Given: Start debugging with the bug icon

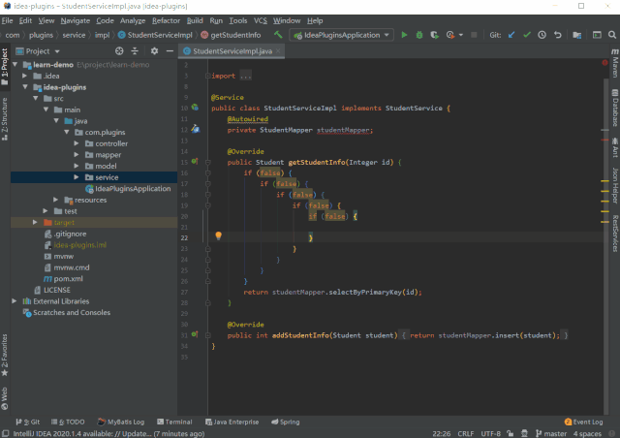Looking at the screenshot, I should [420, 35].
